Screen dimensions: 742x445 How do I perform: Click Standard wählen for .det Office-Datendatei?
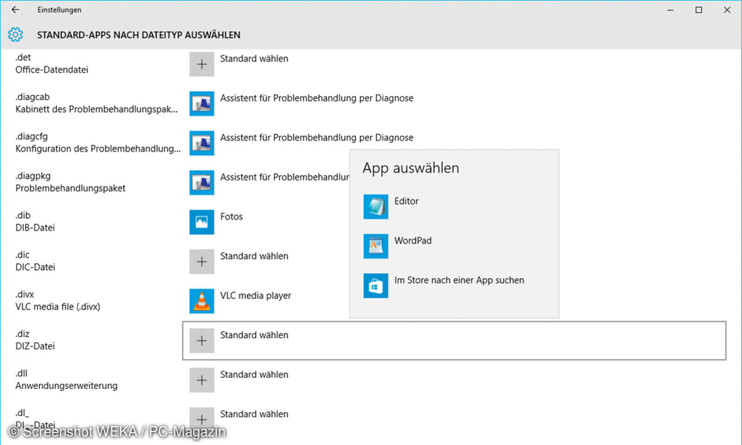click(254, 58)
